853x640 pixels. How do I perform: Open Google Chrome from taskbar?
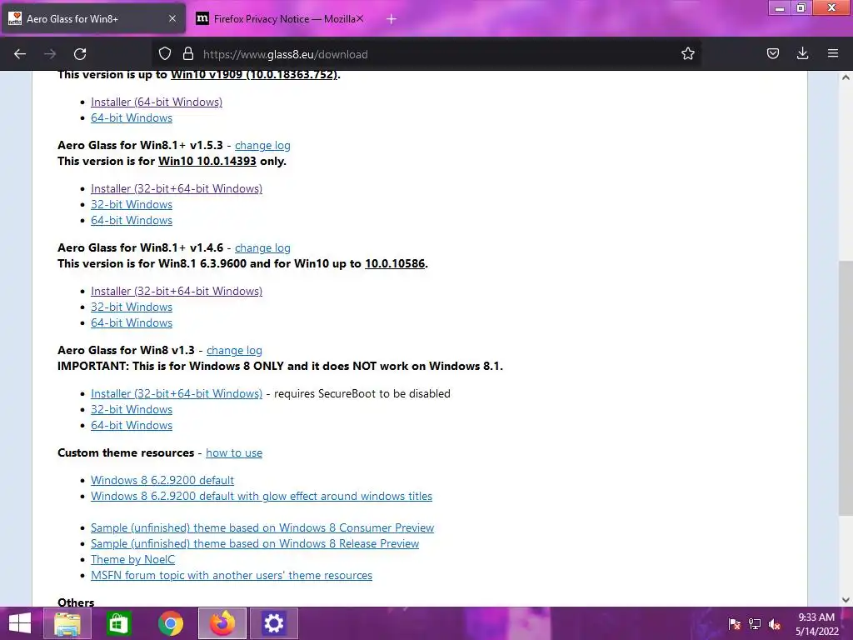pos(171,623)
